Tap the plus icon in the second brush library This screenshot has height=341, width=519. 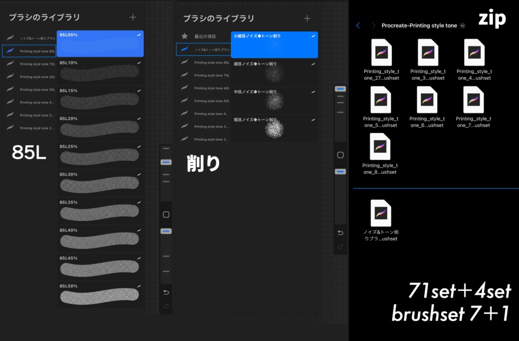coord(307,17)
